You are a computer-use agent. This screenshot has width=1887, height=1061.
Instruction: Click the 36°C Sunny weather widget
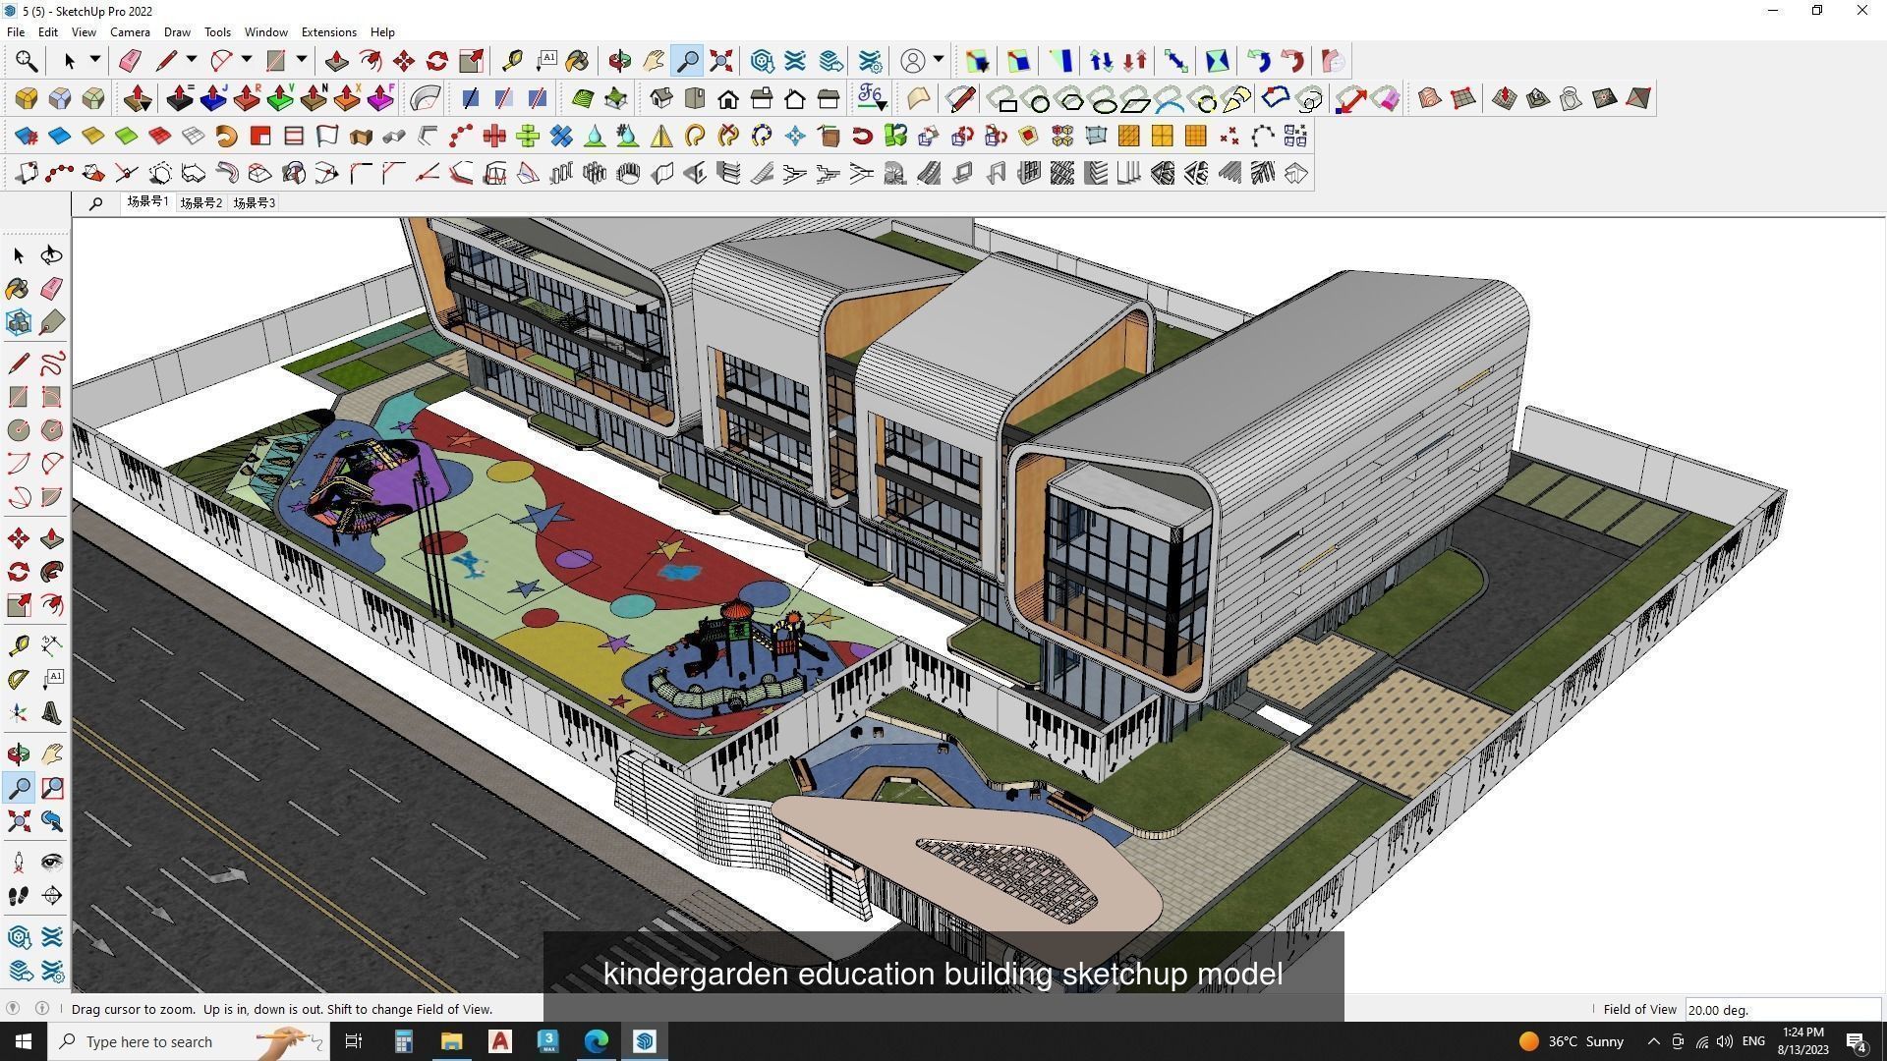[1571, 1041]
